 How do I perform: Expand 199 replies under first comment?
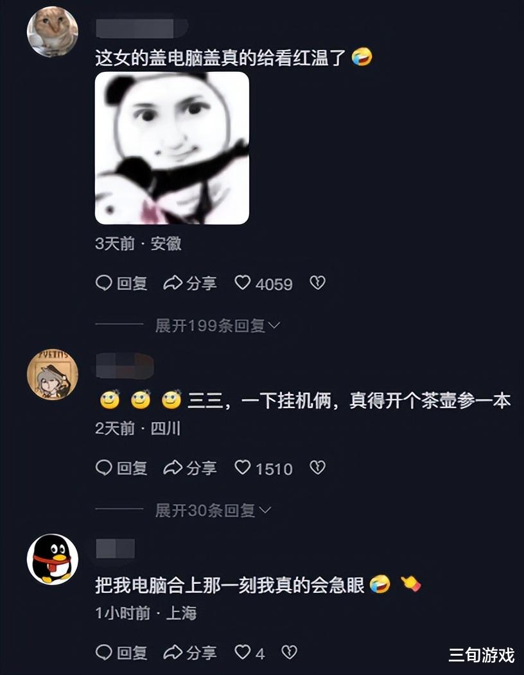[218, 325]
